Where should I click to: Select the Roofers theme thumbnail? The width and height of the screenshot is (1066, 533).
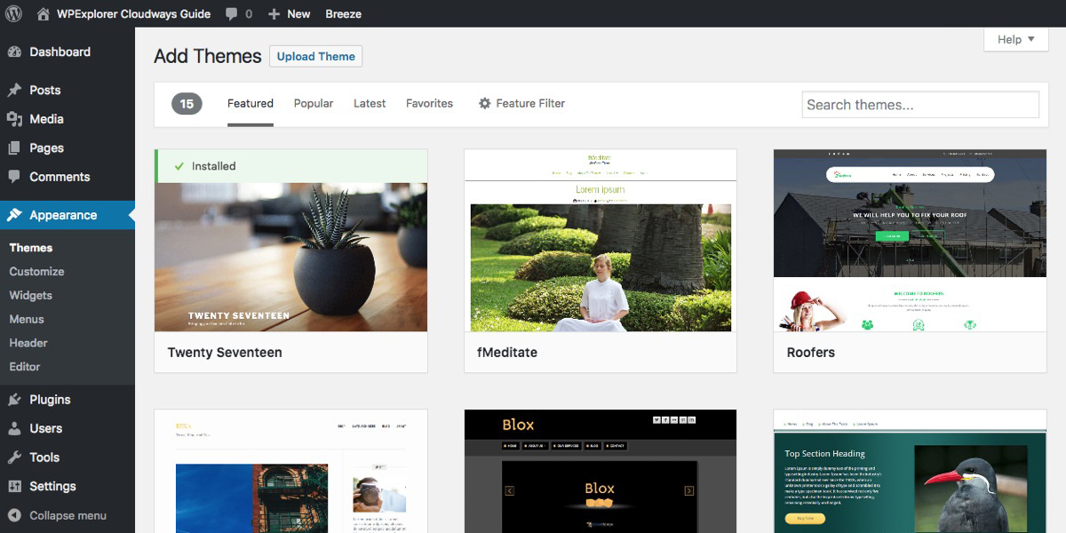910,241
